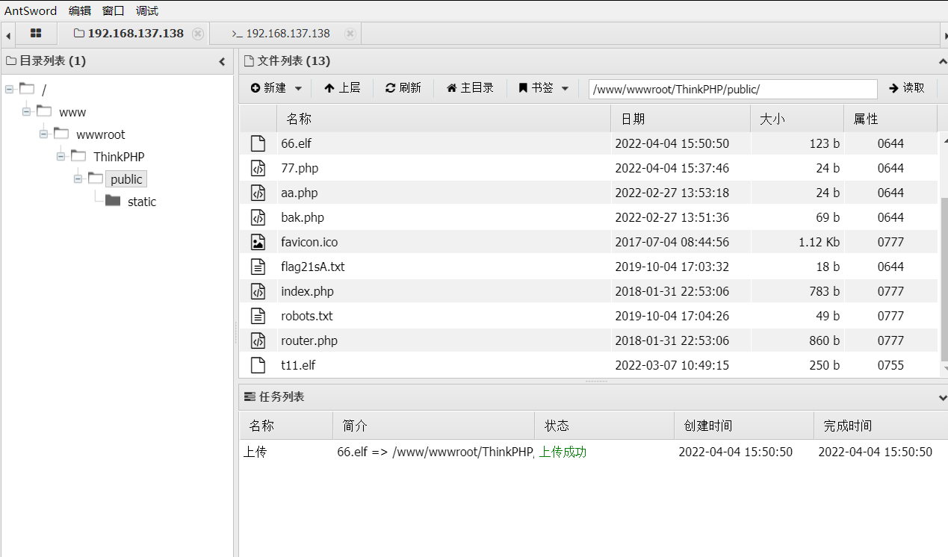Select the t11.elf file name
Screen dimensions: 948x557
pyautogui.click(x=298, y=365)
